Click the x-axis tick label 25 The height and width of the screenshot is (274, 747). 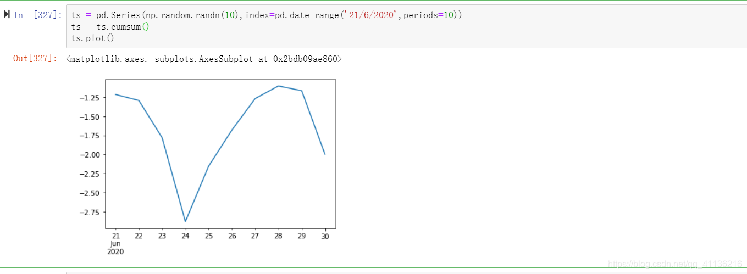click(x=208, y=236)
